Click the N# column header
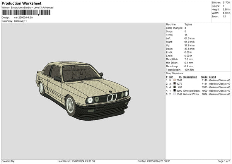The width and height of the screenshot is (232, 164). click(x=171, y=77)
